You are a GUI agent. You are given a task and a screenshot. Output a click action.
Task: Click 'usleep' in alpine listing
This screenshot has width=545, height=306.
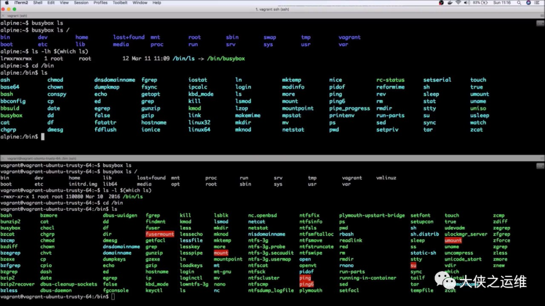(x=480, y=115)
